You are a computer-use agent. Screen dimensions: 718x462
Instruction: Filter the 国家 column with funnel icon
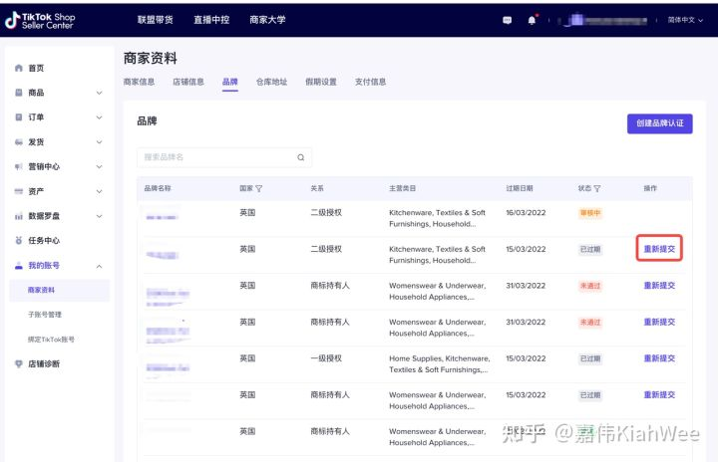pos(258,188)
